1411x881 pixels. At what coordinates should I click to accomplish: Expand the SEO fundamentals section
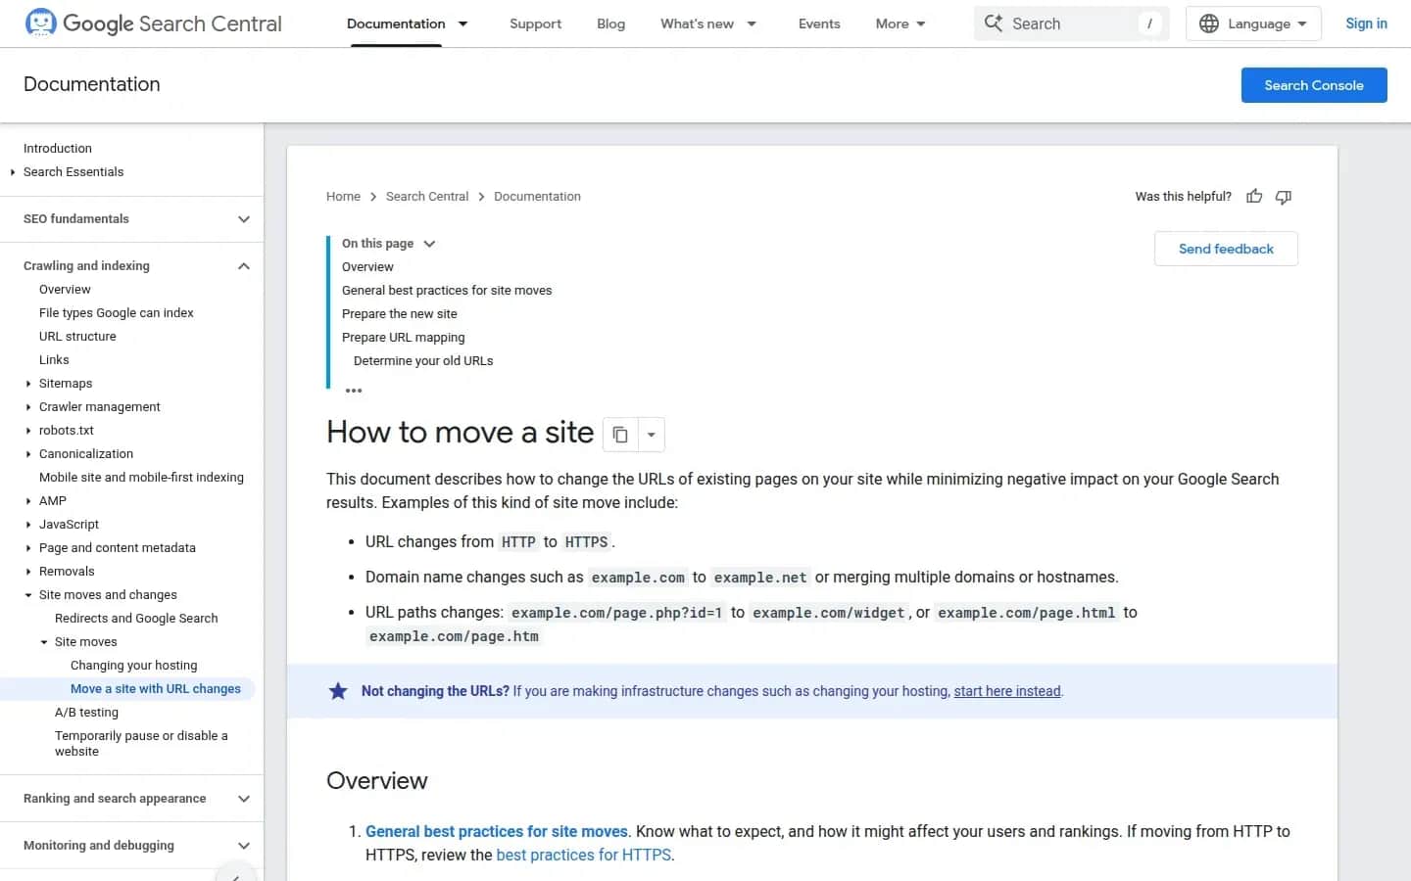pyautogui.click(x=244, y=219)
